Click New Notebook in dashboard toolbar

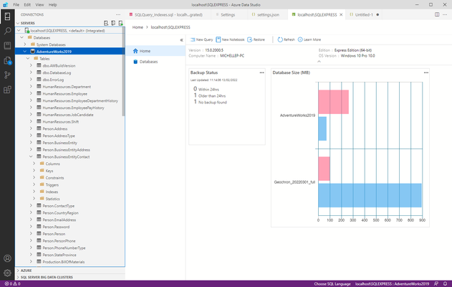[x=230, y=39]
